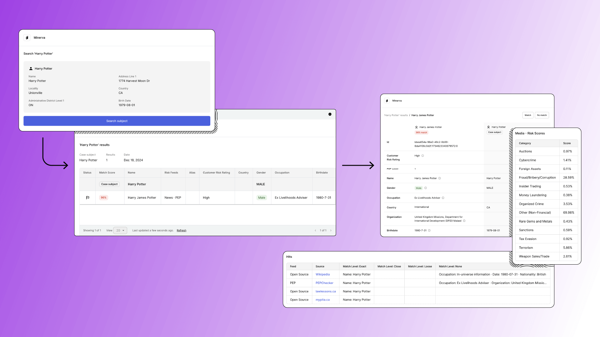The height and width of the screenshot is (337, 600).
Task: Click the Money Laundering category row
Action: (546, 195)
